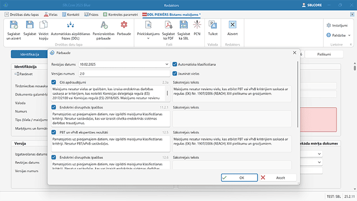The width and height of the screenshot is (357, 201).
Task: Toggle the Citi apdraudējumi checkbox
Action: point(54,81)
